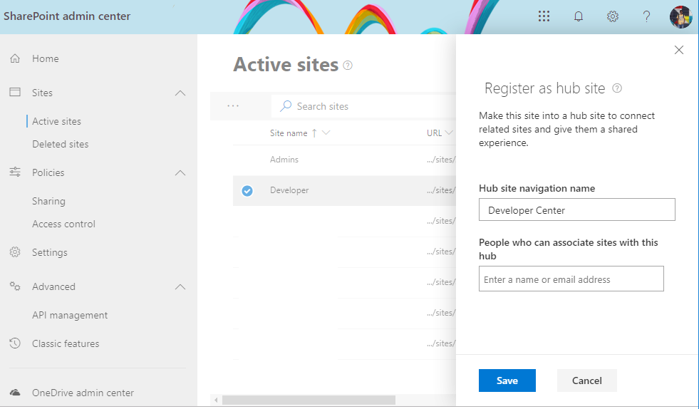
Task: Collapse the Advanced section chevron
Action: pyautogui.click(x=180, y=286)
